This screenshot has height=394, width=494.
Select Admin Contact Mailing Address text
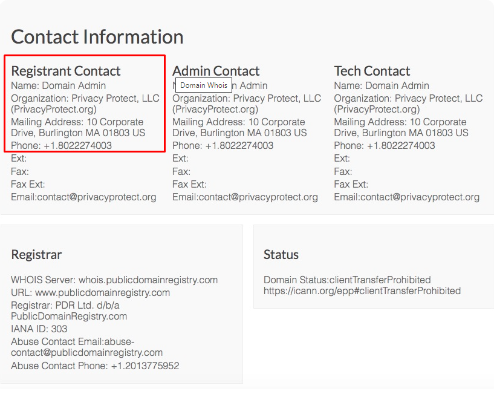click(239, 128)
